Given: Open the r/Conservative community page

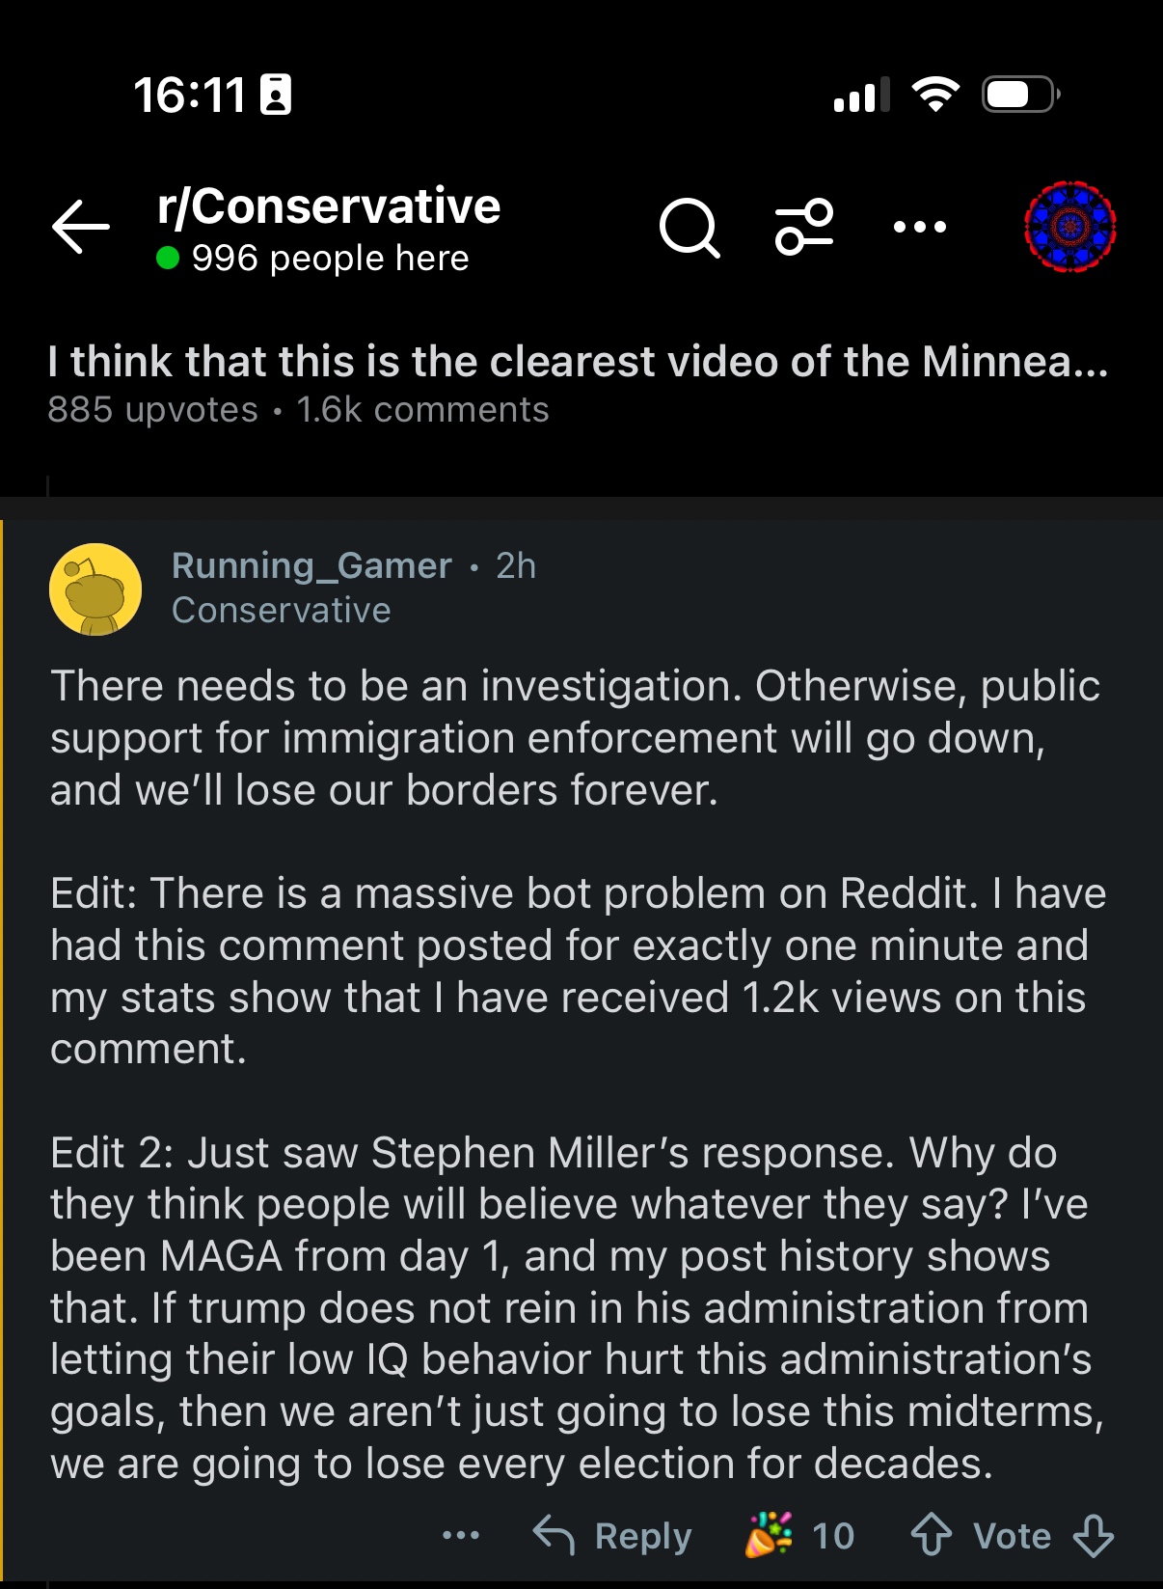Looking at the screenshot, I should (328, 206).
